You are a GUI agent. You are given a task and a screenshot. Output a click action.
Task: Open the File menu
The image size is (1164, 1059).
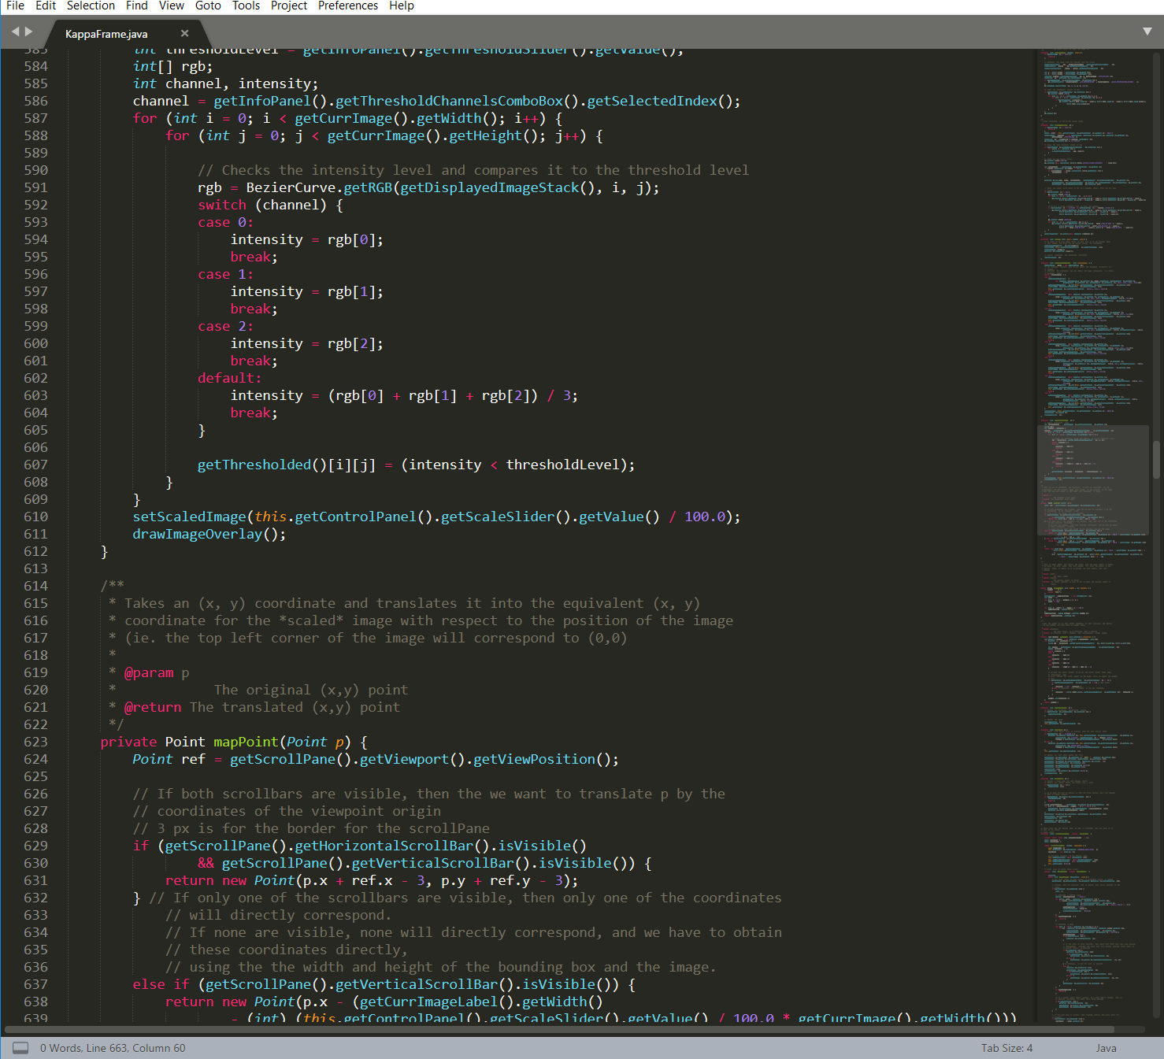click(x=14, y=6)
